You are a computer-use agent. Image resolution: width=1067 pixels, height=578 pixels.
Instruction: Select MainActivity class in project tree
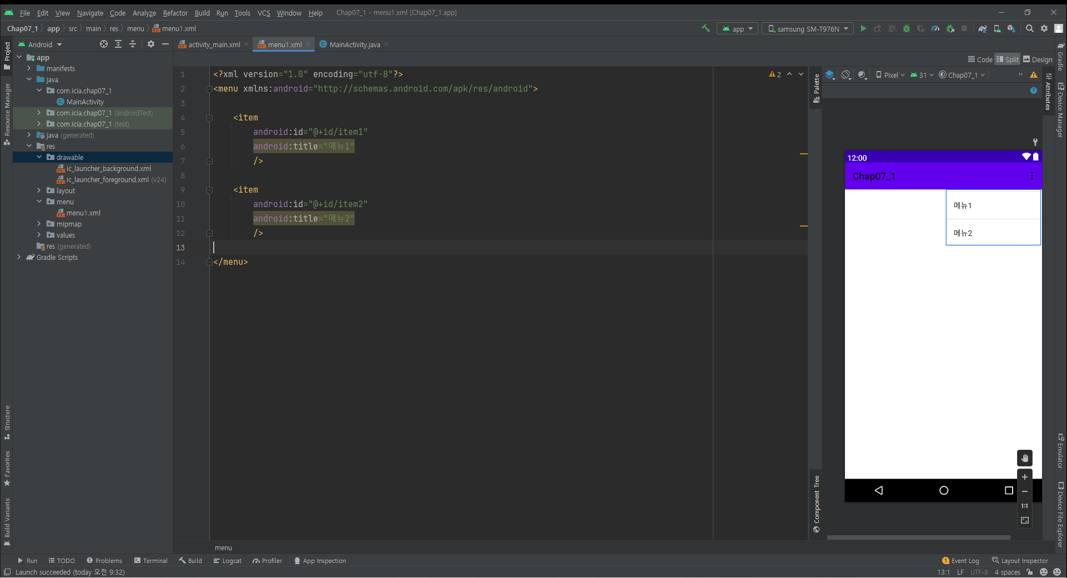pos(85,102)
